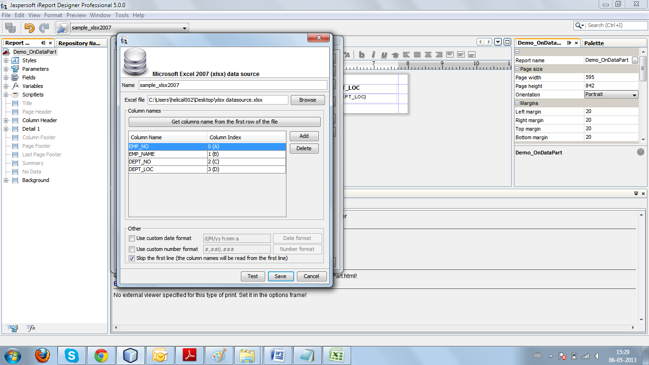This screenshot has width=649, height=365.
Task: Open the editor document list dropdown arrow
Action: [497, 42]
